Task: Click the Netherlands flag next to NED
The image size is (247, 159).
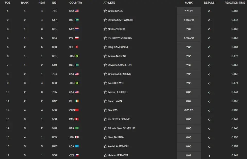Action: click(77, 29)
